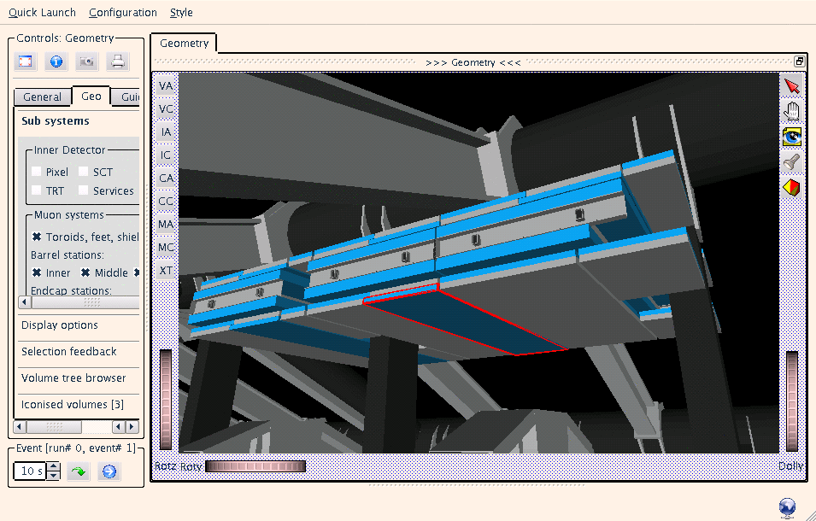Image resolution: width=816 pixels, height=521 pixels.
Task: Click the camera snapshot icon
Action: pos(86,61)
